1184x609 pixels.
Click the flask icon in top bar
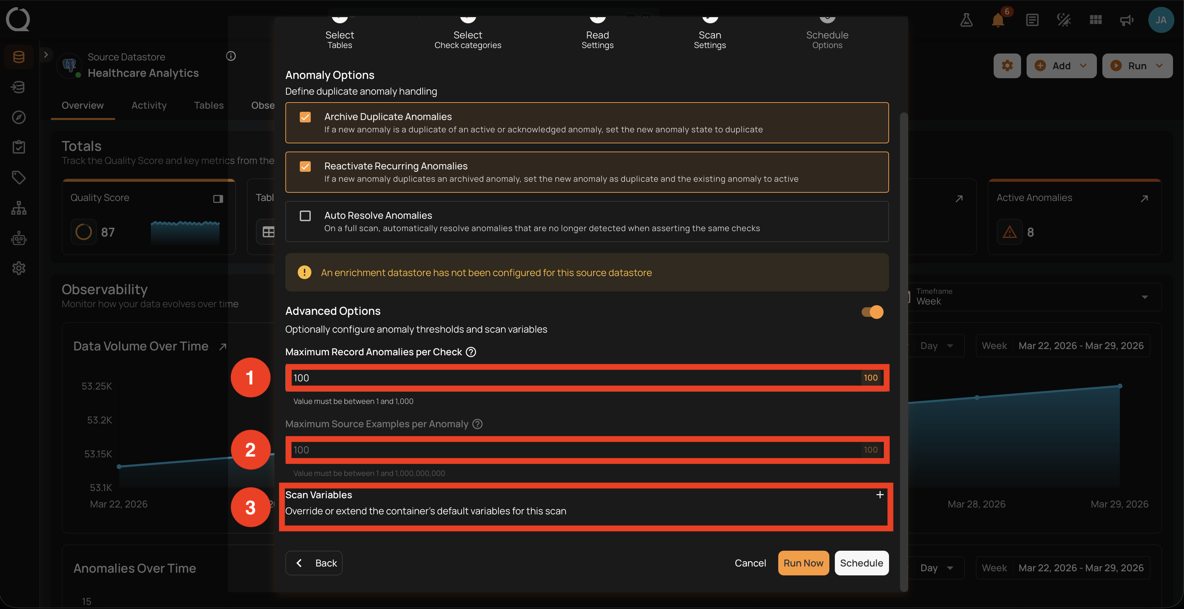966,20
